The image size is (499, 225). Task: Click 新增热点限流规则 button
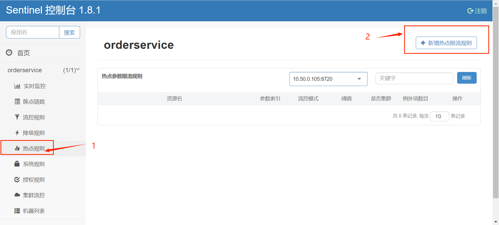point(446,43)
